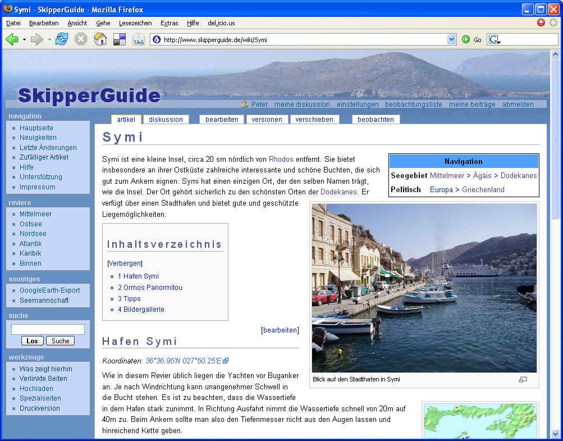Collapse table of contents via Verbergen
This screenshot has width=563, height=441.
point(125,263)
